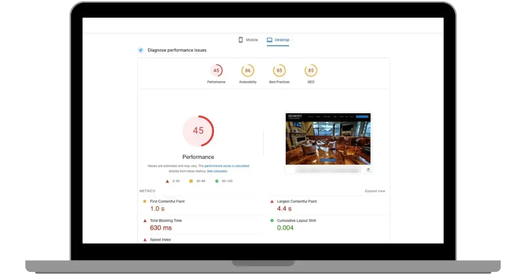Viewport: 526px width, 275px height.
Task: Click the METRICS section heading
Action: pyautogui.click(x=147, y=191)
